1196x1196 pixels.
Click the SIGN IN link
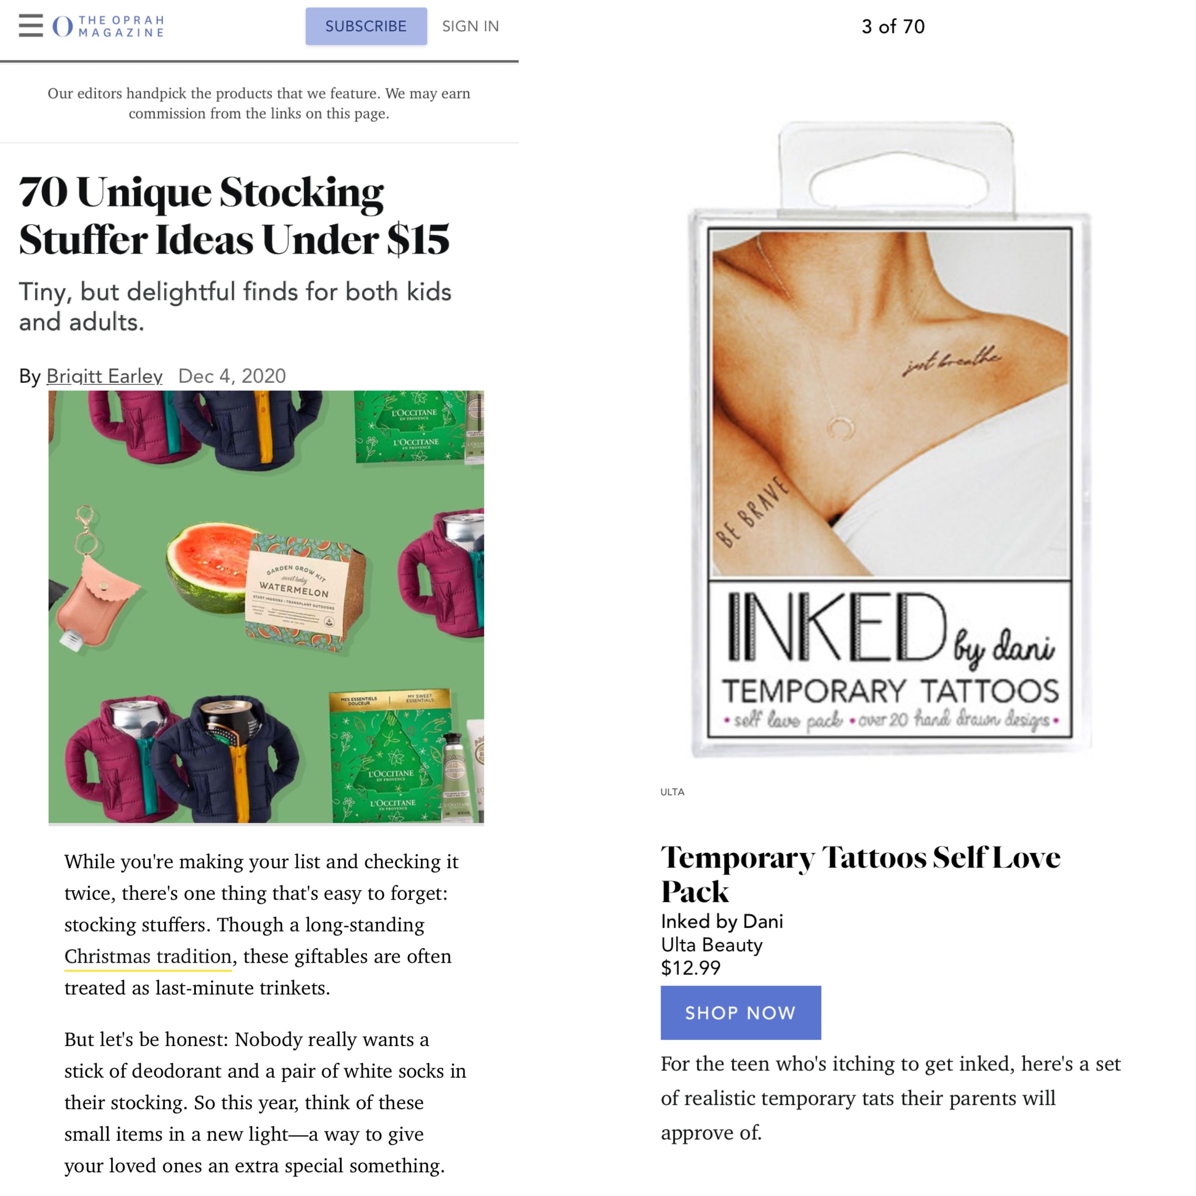(x=471, y=26)
